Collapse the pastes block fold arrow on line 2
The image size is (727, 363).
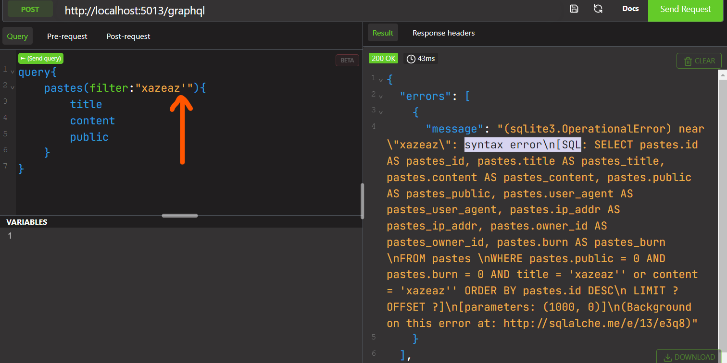tap(12, 88)
